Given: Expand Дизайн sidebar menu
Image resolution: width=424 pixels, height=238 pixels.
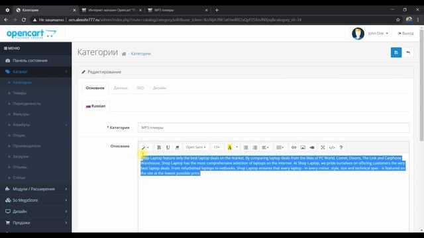Looking at the screenshot, I should [x=36, y=212].
